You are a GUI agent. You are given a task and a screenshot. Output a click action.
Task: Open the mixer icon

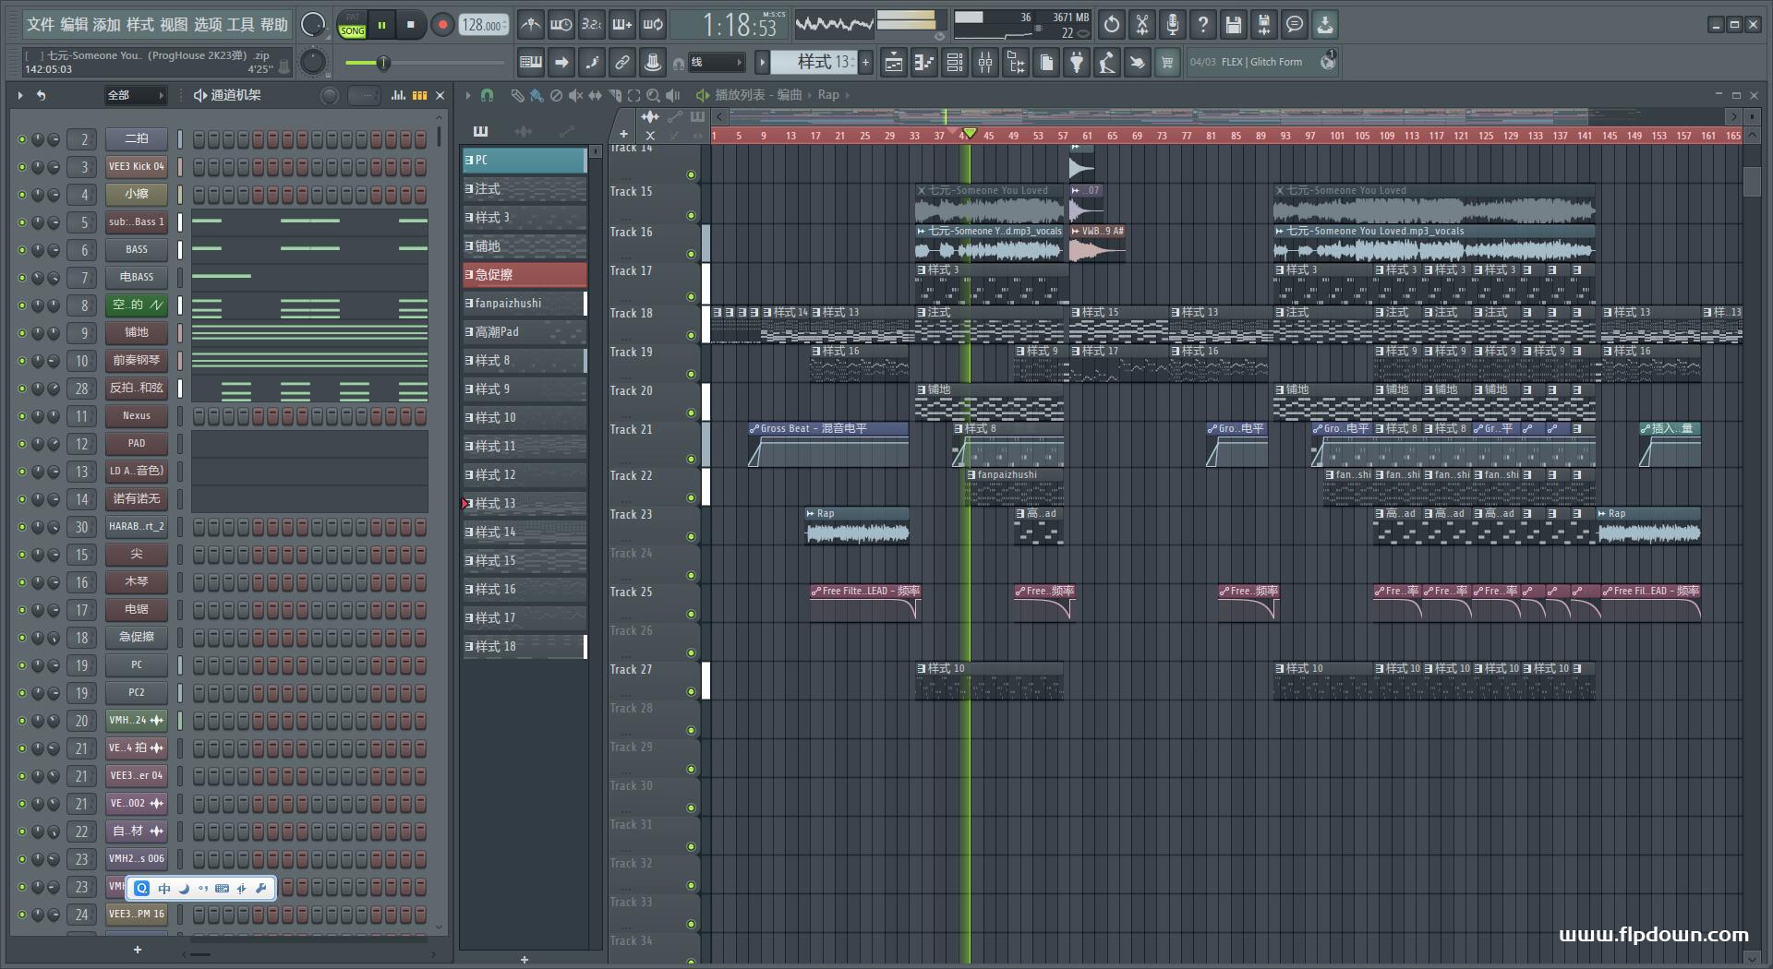tap(985, 63)
